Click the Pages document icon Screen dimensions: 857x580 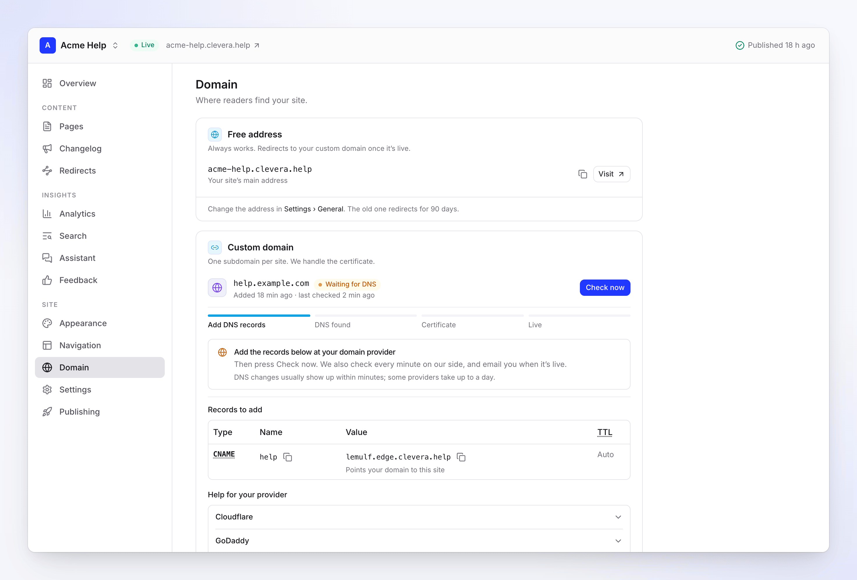(47, 127)
